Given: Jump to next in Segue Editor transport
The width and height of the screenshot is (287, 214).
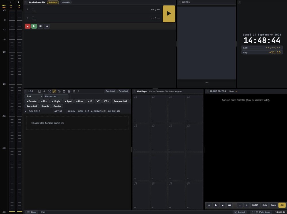Looking at the screenshot, I should 229,205.
